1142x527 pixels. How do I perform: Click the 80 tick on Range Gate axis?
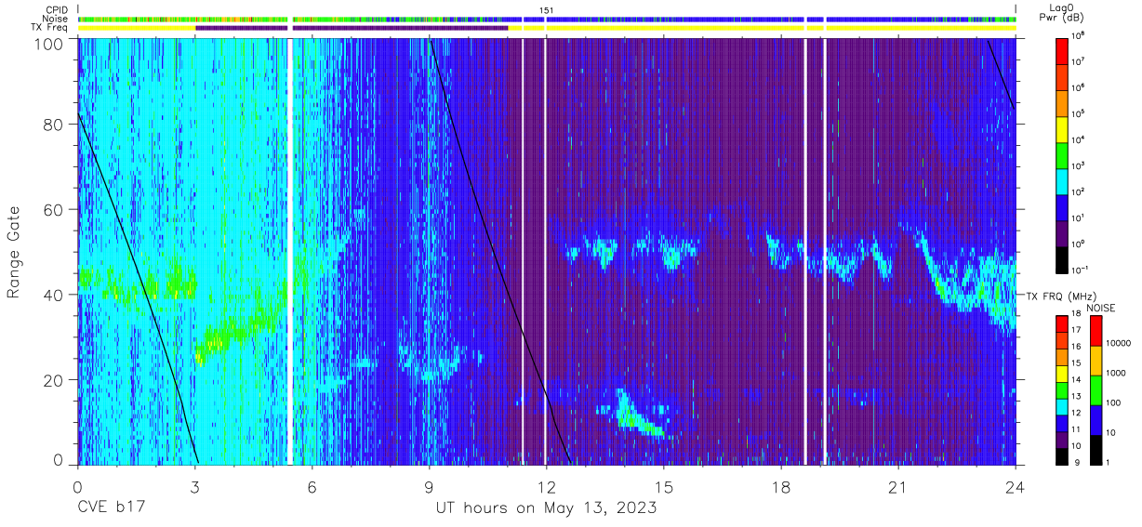pos(53,125)
